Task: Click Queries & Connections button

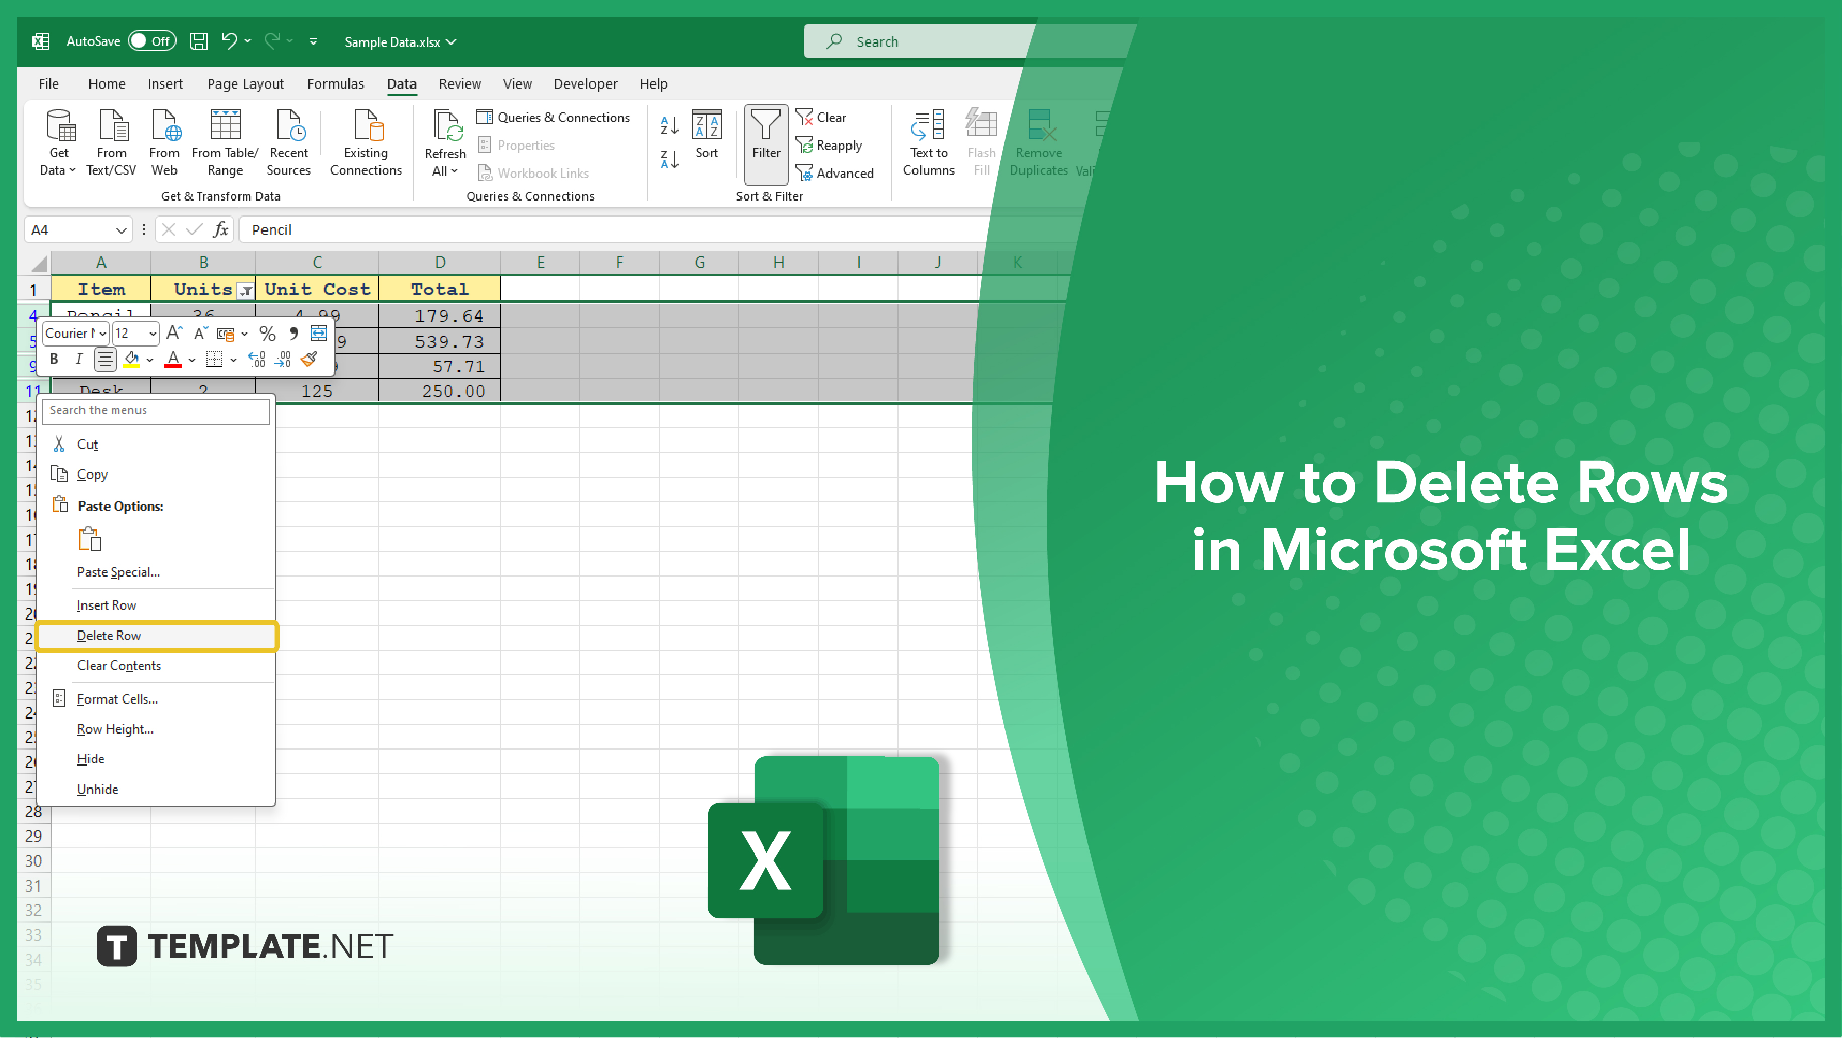Action: (553, 117)
